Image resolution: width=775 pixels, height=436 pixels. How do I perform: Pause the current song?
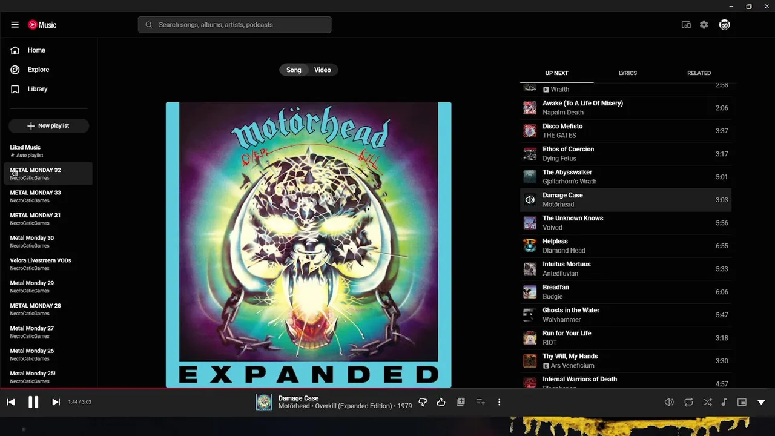click(x=33, y=402)
